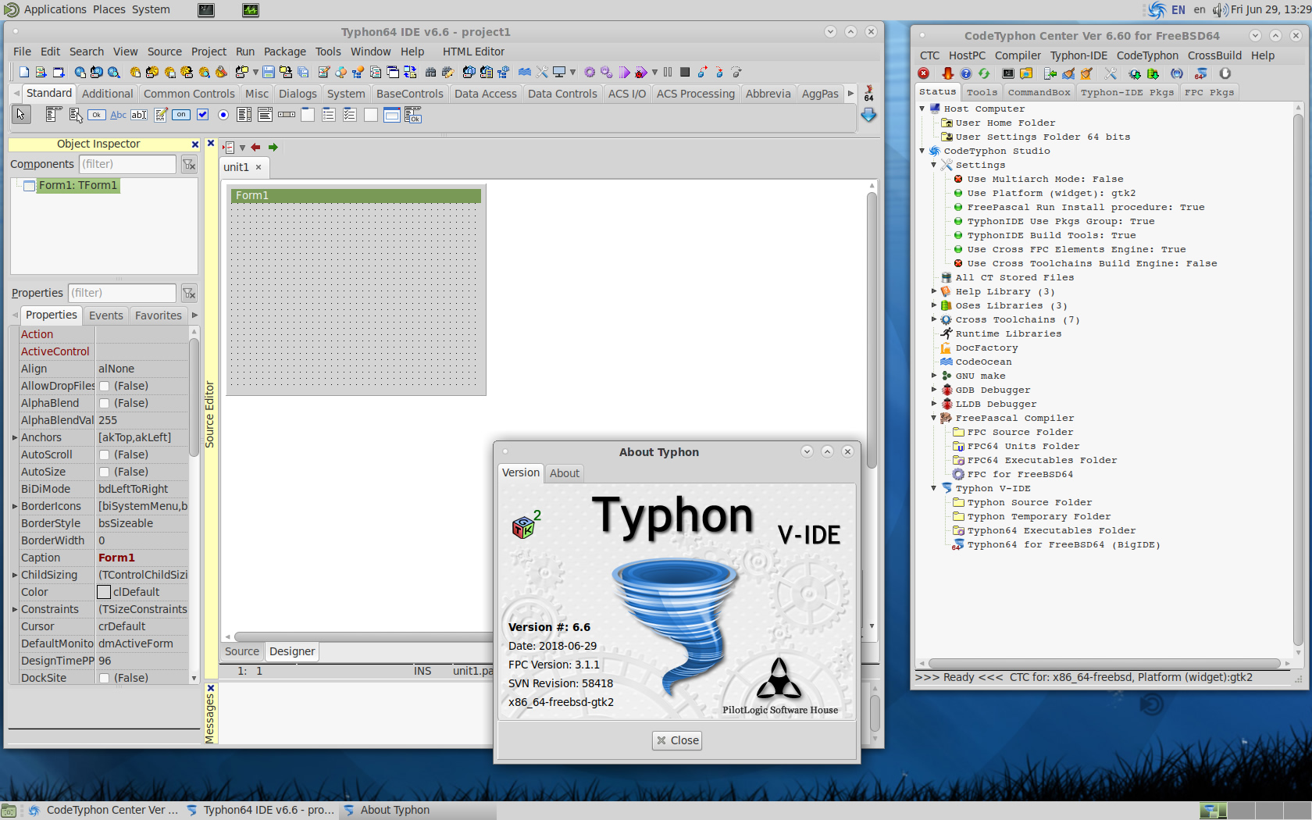Switch to the CommandBox tab
This screenshot has height=820, width=1312.
pyautogui.click(x=1039, y=92)
